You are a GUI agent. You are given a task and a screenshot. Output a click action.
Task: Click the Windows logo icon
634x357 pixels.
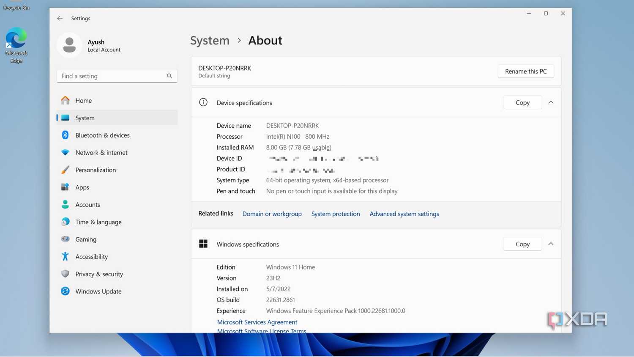(203, 244)
